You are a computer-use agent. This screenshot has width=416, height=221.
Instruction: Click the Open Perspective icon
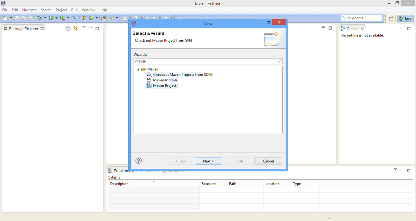point(391,18)
